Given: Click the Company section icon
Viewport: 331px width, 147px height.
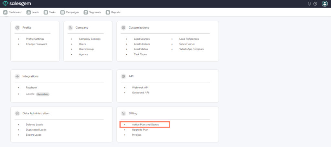Looking at the screenshot, I should click(x=70, y=28).
